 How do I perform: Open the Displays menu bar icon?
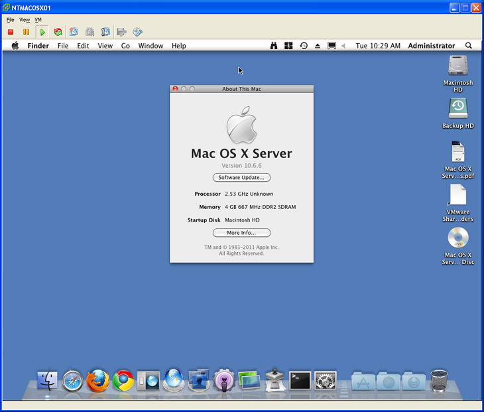[x=332, y=46]
